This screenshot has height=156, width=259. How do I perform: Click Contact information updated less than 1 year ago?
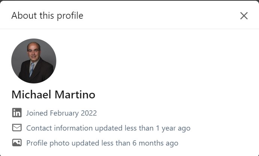point(108,128)
